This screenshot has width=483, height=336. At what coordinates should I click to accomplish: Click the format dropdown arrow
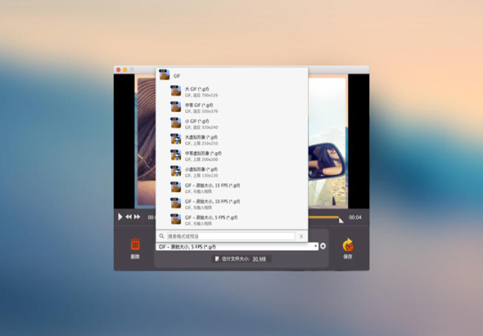tap(315, 246)
